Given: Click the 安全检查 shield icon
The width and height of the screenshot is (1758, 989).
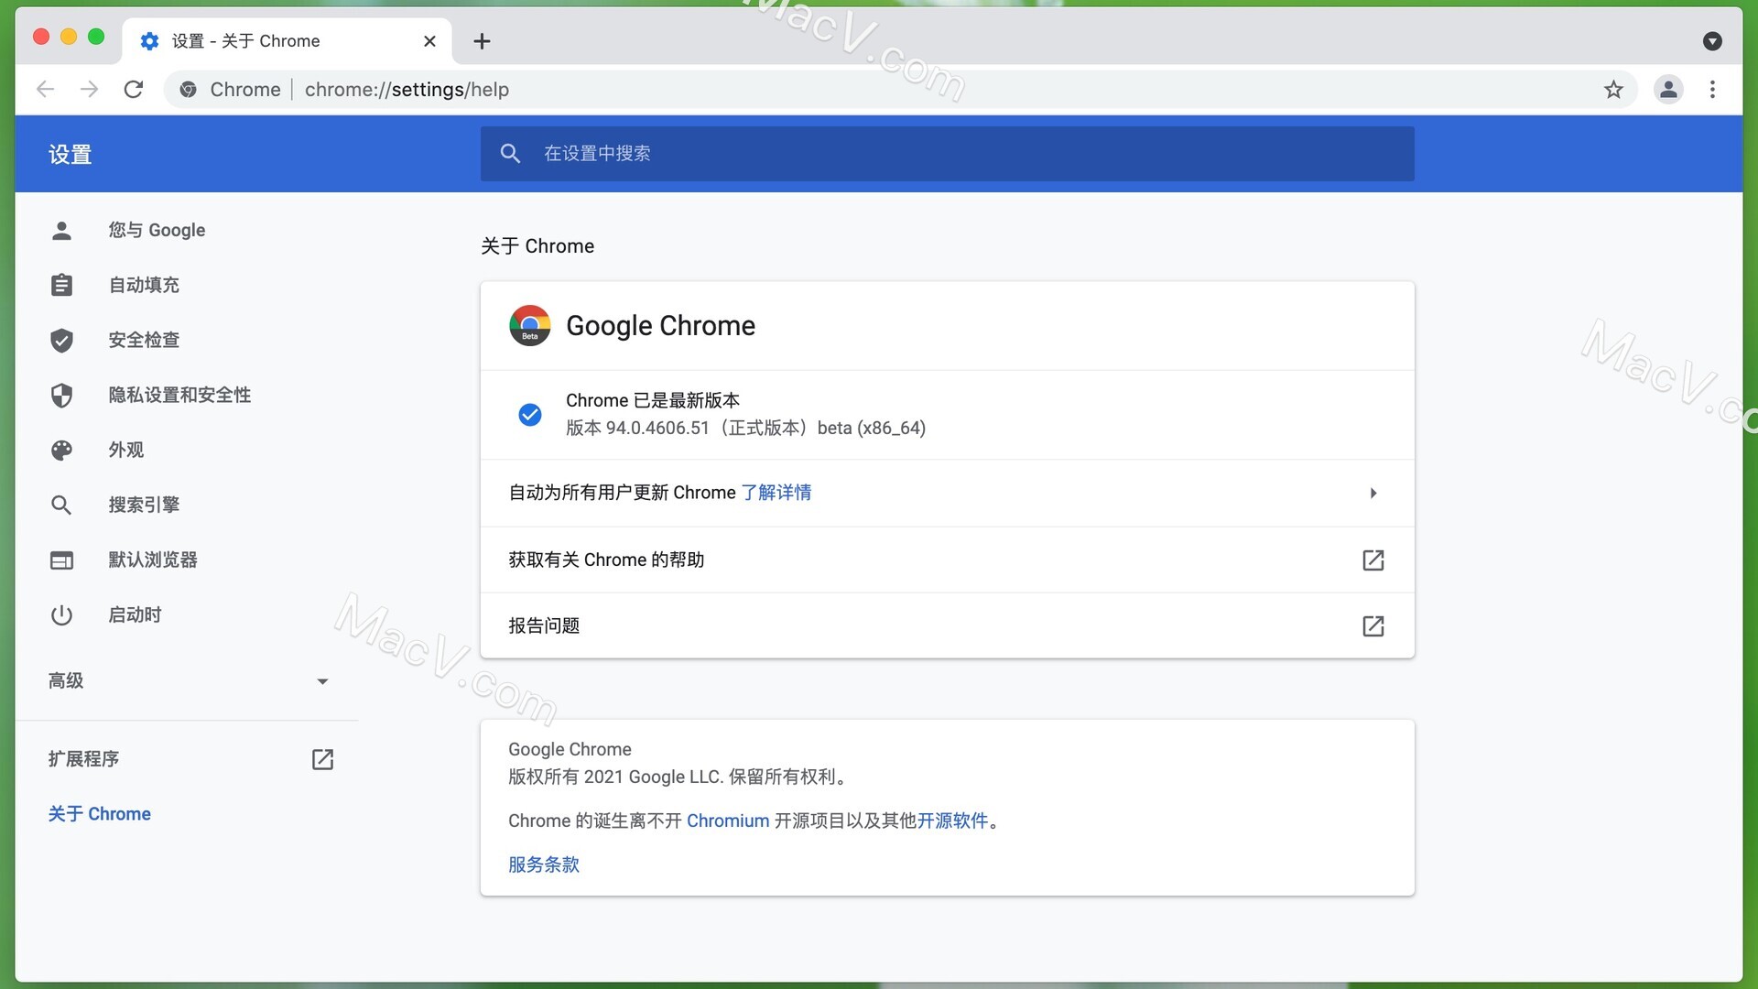Looking at the screenshot, I should 61,340.
